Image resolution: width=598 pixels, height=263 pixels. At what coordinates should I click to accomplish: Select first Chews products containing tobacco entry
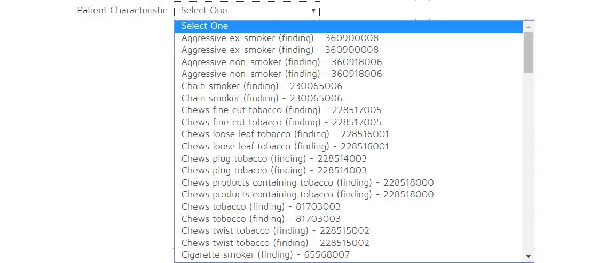pos(308,183)
